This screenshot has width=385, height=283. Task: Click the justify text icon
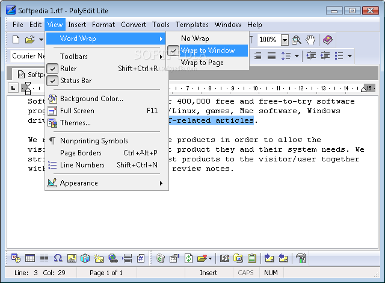271,56
